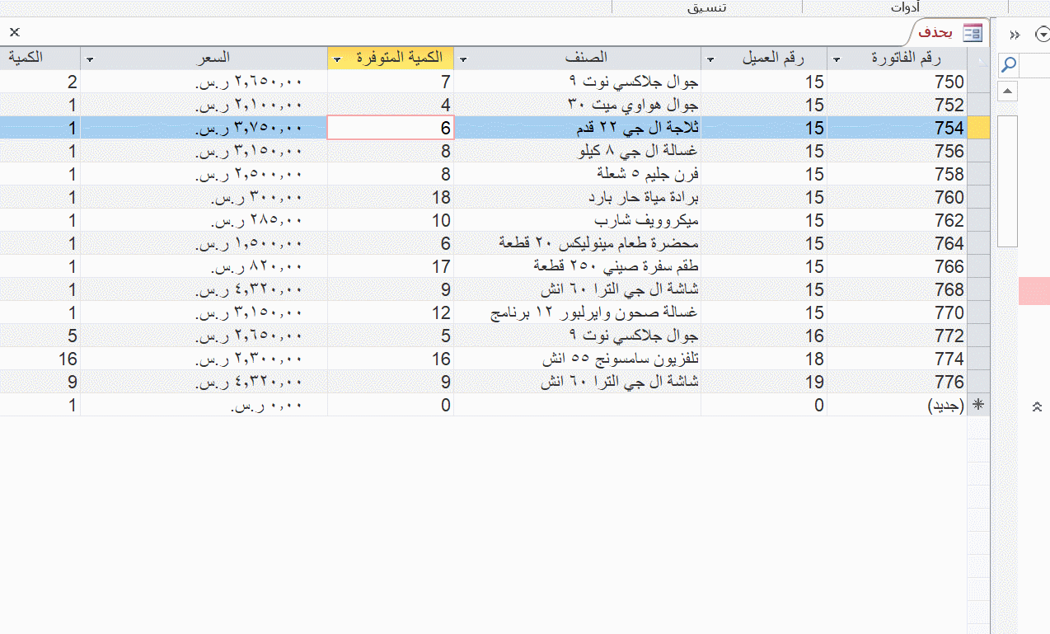Click the pink highlighted item in navigation pane

pyautogui.click(x=1034, y=291)
